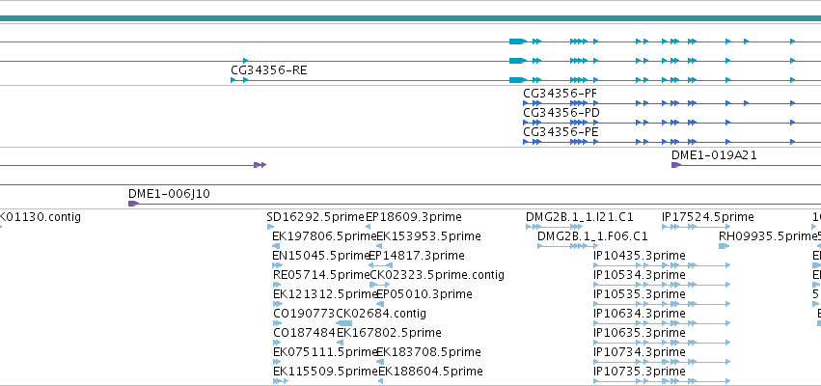Select the IP17524.5prime EST label
This screenshot has height=386, width=821.
tap(708, 217)
